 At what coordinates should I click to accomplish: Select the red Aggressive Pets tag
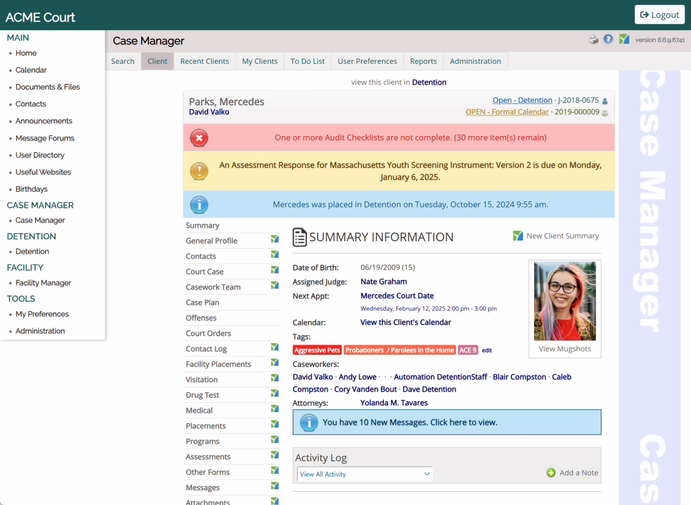tap(317, 350)
